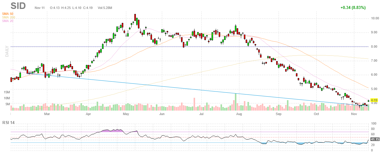Toggle the SMA 20 legend label
This screenshot has height=155, width=383.
click(x=7, y=21)
